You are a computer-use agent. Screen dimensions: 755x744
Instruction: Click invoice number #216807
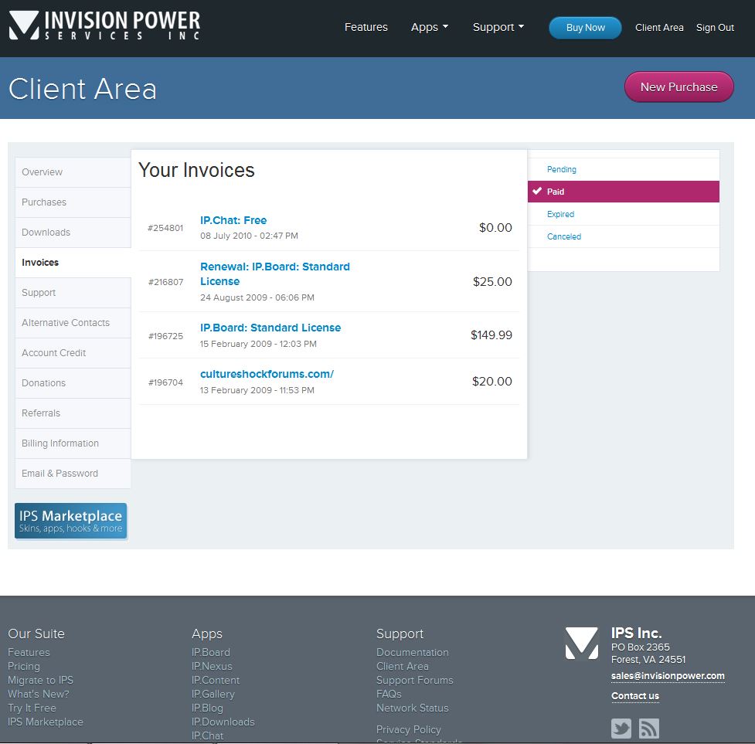click(165, 282)
